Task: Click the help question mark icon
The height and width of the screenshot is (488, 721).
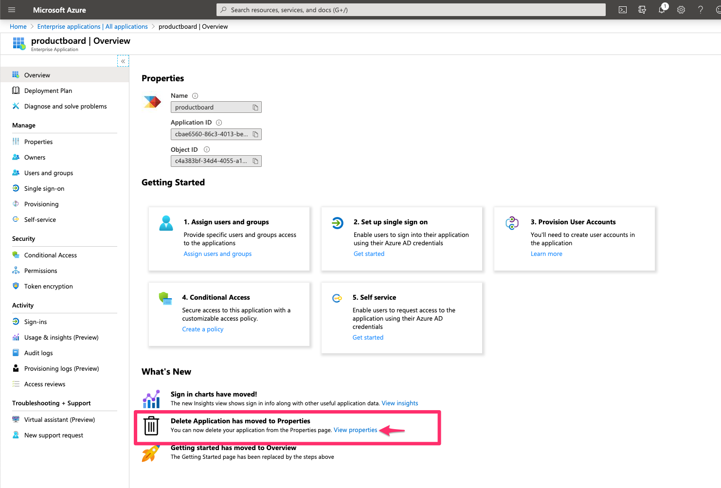Action: (701, 10)
